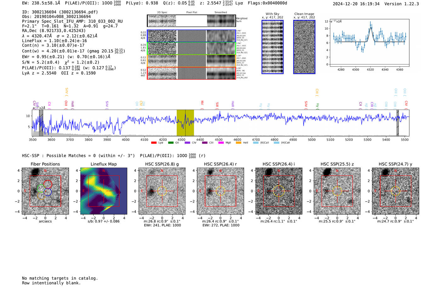Click the magenta MgII legend swatch
The width and height of the screenshot is (441, 300).
[221, 143]
